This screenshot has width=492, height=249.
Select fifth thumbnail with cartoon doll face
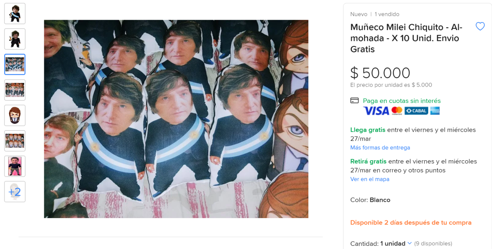click(15, 116)
